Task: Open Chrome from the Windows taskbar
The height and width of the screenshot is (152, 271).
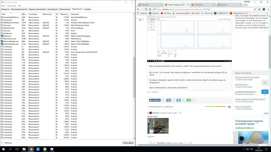Action: coord(31,149)
